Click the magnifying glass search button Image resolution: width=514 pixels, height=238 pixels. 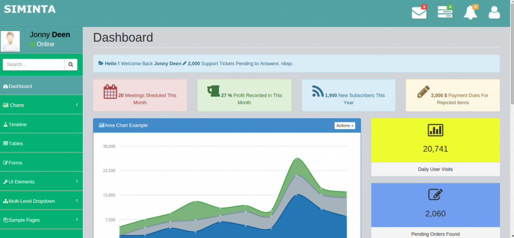point(71,65)
